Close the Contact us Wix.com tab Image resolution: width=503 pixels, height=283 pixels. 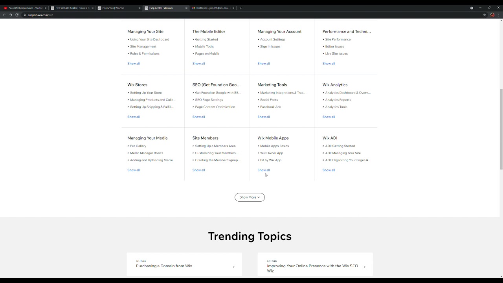[x=139, y=8]
